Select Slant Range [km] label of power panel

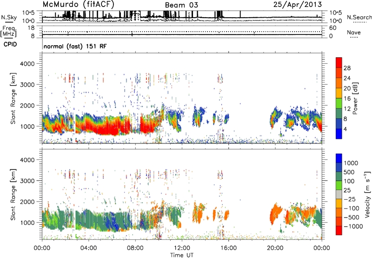13,98
